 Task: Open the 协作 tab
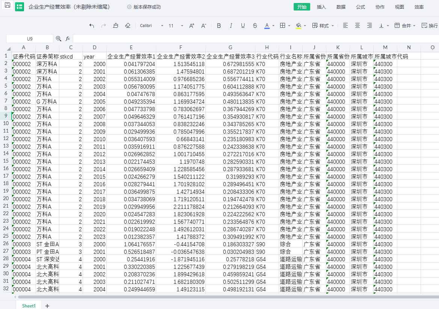tap(380, 7)
